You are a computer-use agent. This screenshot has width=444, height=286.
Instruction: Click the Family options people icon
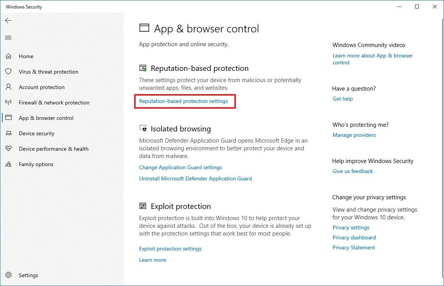(8, 164)
